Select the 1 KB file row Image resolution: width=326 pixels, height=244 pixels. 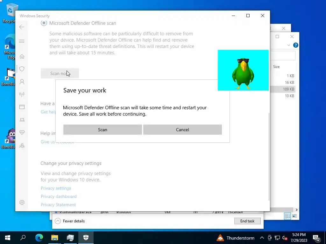click(x=283, y=76)
